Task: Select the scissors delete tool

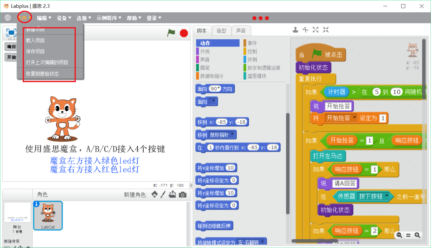Action: tap(305, 30)
